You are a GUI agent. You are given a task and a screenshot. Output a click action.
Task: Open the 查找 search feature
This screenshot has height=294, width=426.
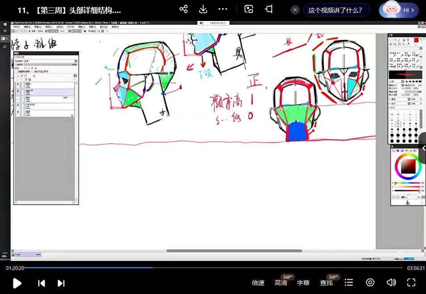click(x=326, y=283)
